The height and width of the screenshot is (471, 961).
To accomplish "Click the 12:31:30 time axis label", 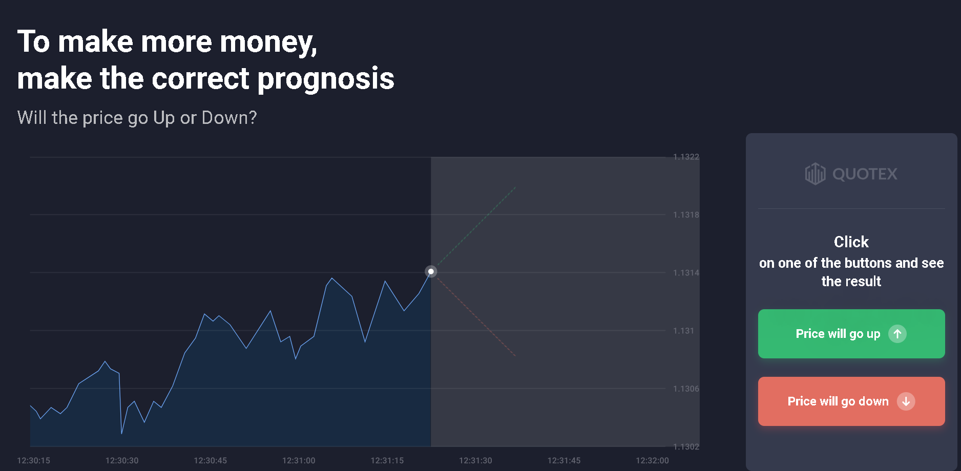I will (475, 460).
